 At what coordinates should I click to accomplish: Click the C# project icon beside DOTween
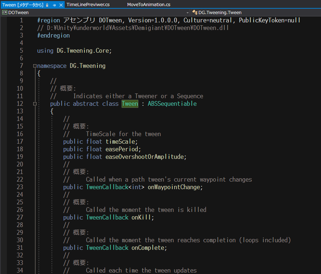4,13
